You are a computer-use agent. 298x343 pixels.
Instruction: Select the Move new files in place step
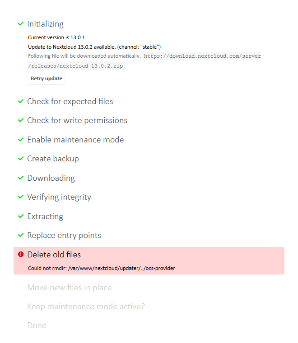(70, 288)
